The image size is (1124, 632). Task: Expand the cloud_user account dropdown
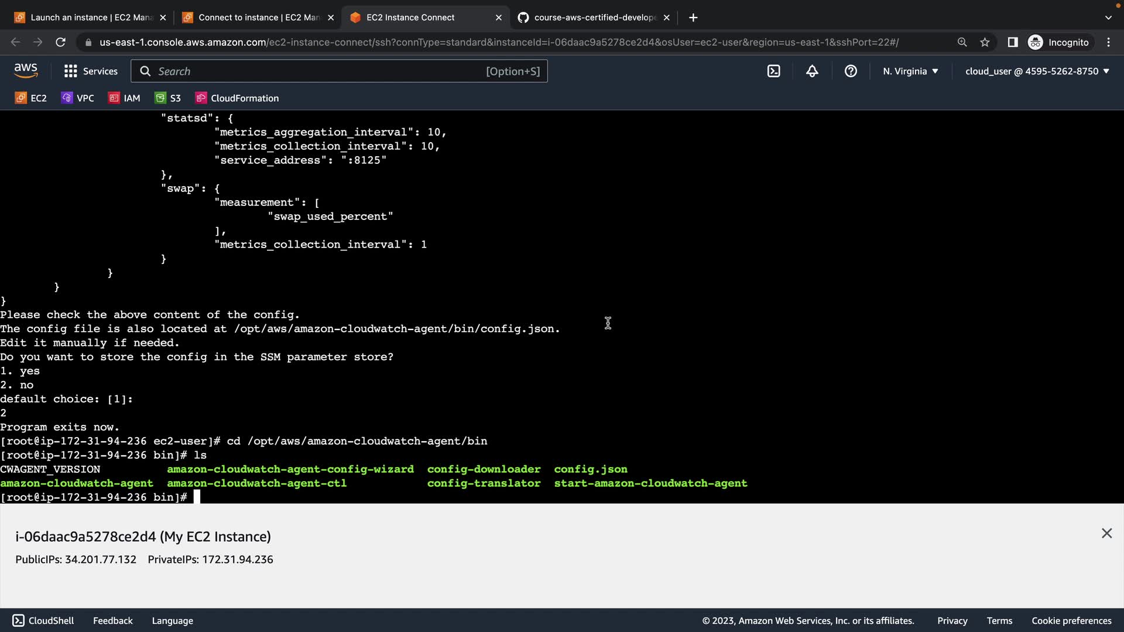(x=1037, y=71)
